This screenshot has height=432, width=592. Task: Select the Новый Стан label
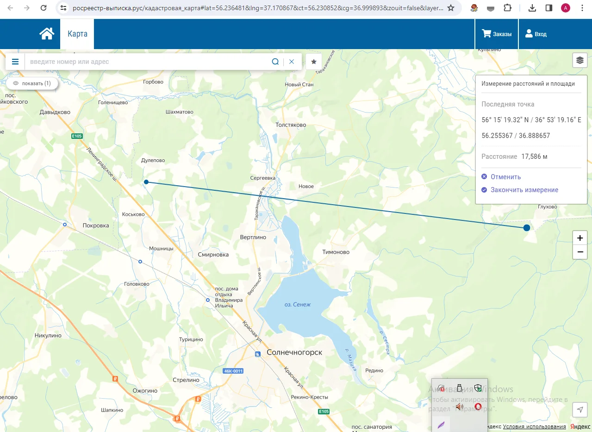(299, 84)
